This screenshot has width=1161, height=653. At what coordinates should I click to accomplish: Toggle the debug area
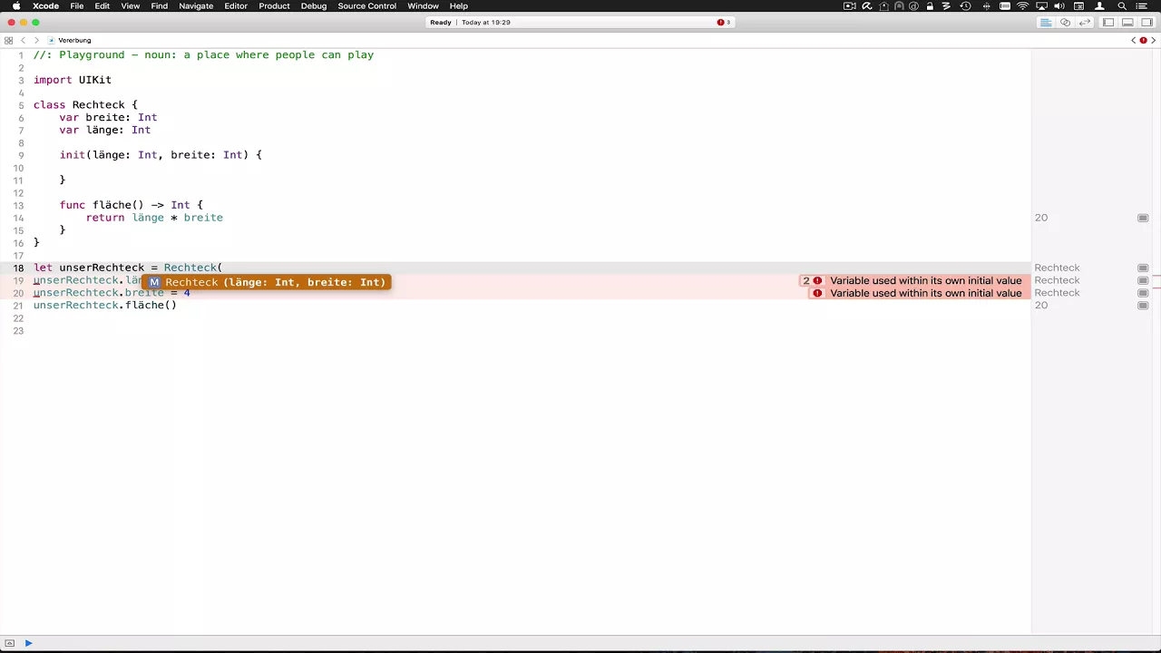(1127, 22)
